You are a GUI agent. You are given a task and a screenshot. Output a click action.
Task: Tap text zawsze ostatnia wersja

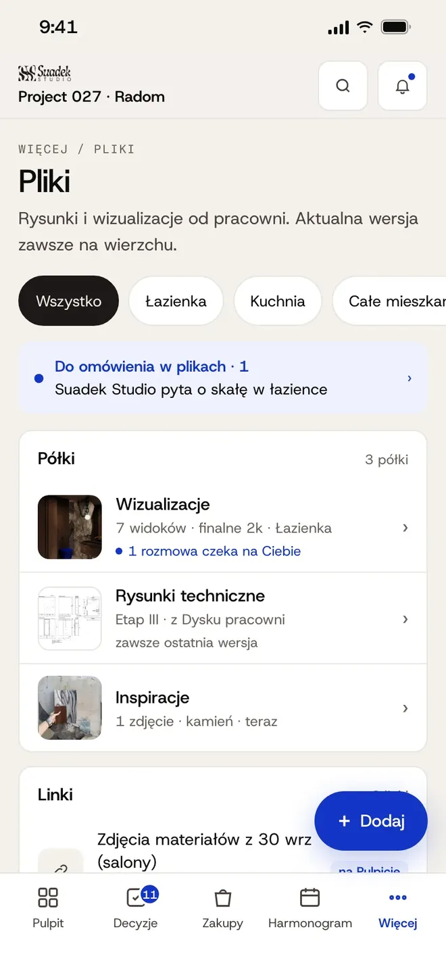click(x=187, y=642)
